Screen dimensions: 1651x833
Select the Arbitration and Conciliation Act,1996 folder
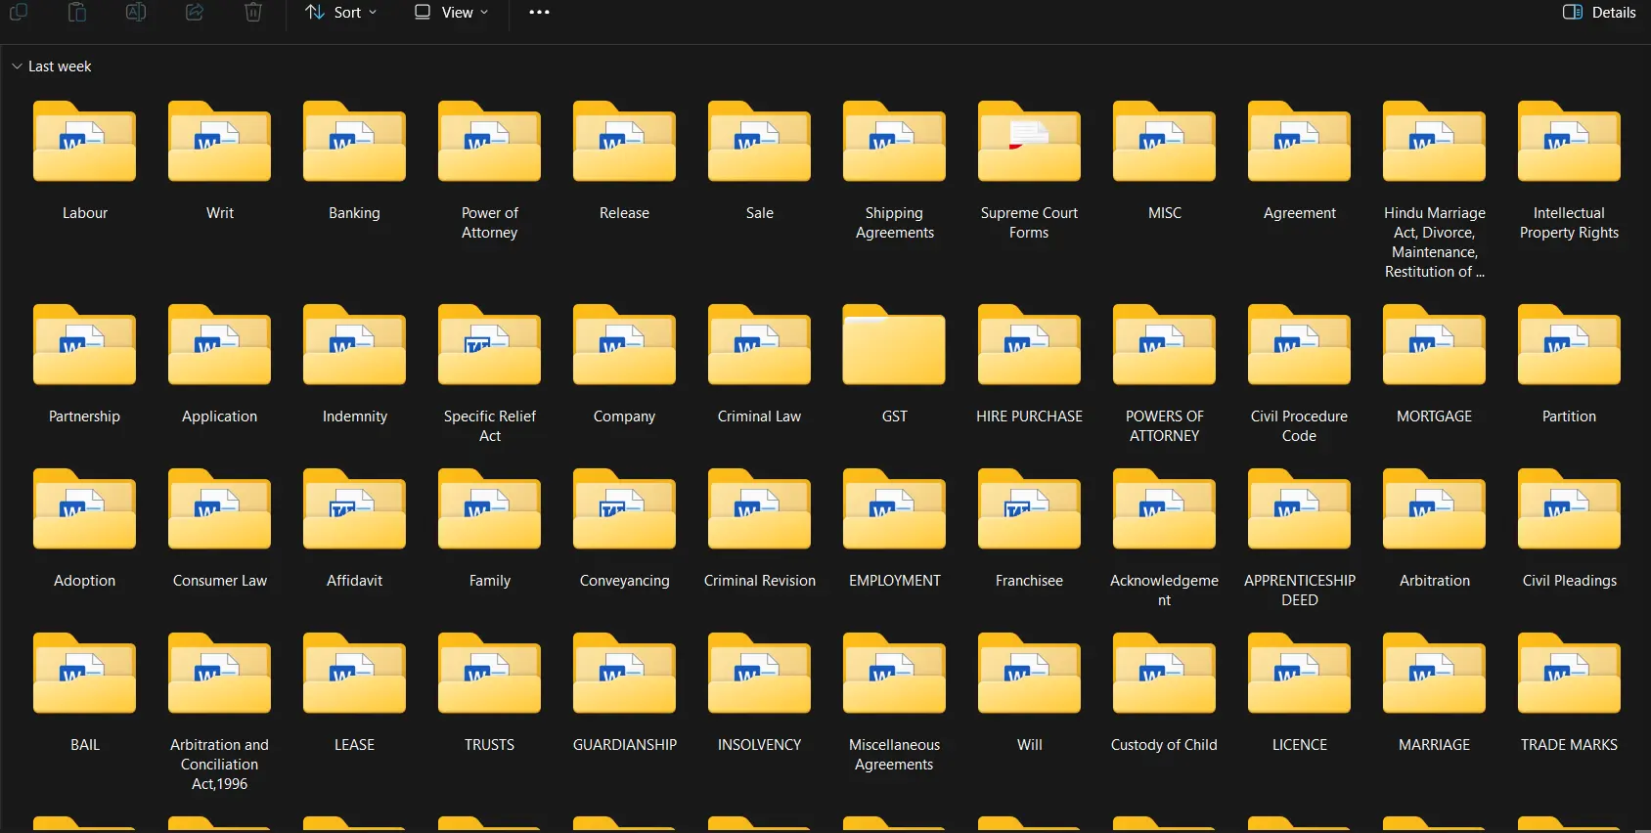219,677
